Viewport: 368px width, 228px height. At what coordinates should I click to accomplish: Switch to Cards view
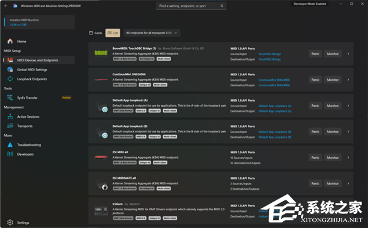[96, 33]
